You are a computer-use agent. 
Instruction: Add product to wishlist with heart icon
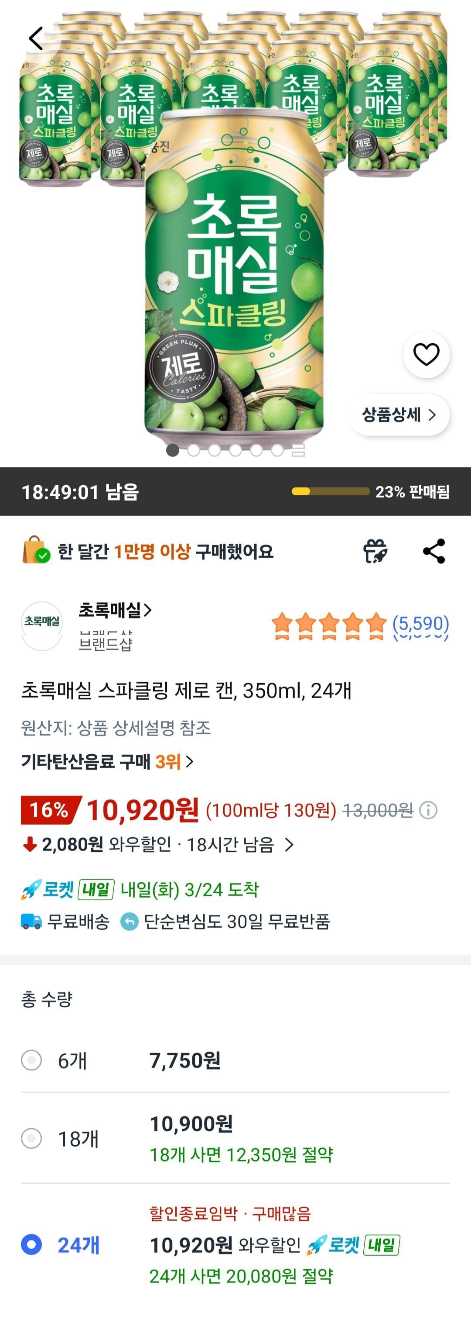(427, 354)
